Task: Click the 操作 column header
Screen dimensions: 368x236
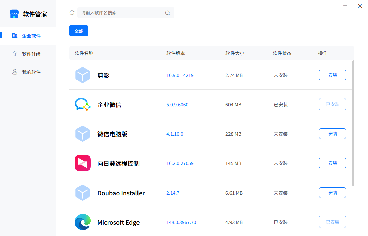Action: point(323,53)
